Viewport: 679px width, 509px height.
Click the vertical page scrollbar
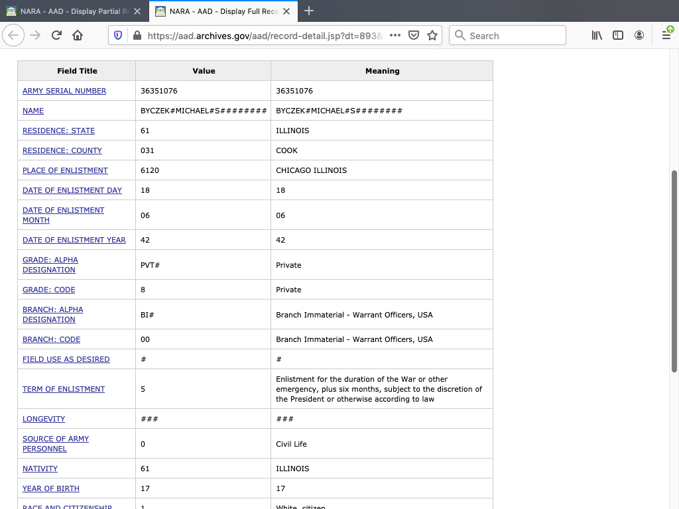point(675,270)
